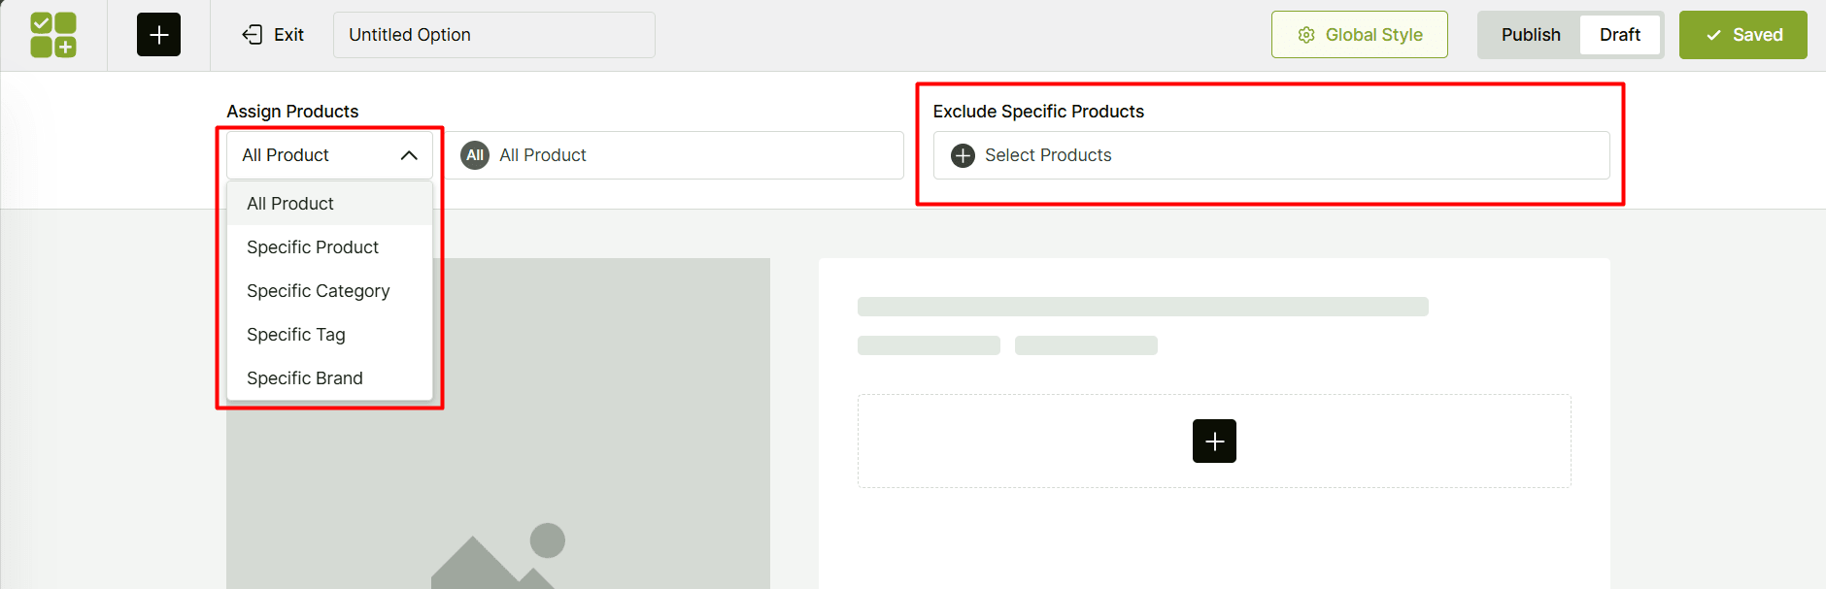
Task: Edit the Untitled Option title field
Action: pos(493,35)
